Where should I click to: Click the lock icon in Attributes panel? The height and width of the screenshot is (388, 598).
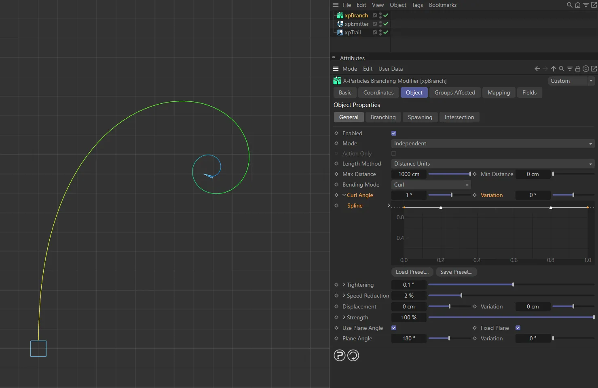(577, 69)
